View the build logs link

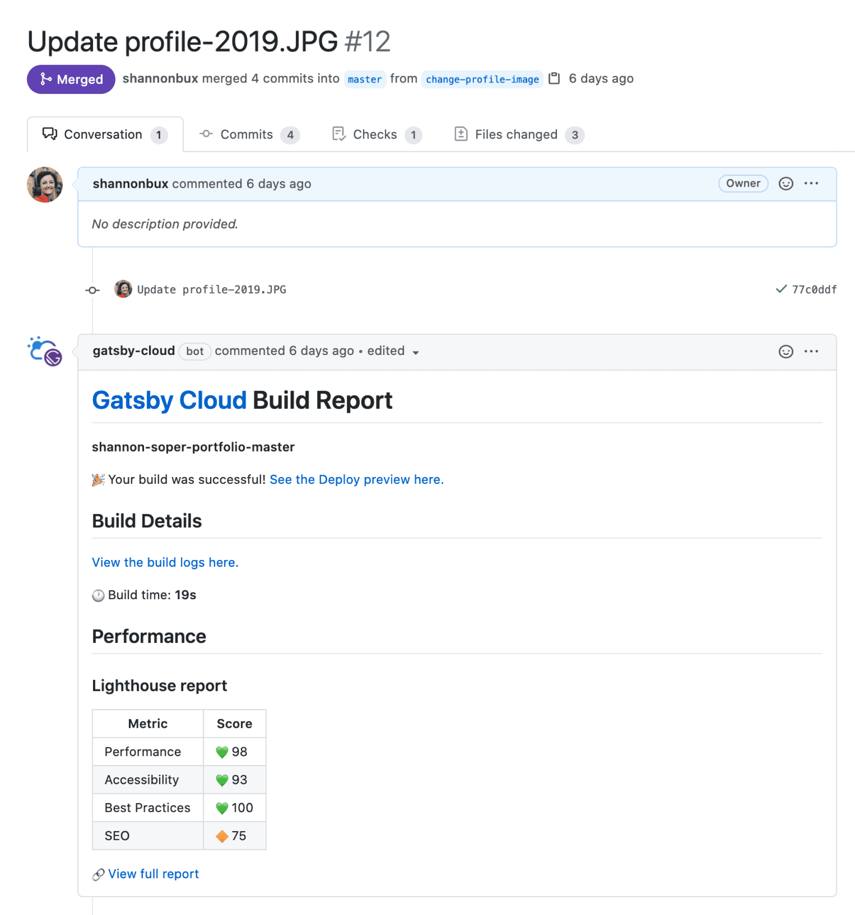click(165, 562)
